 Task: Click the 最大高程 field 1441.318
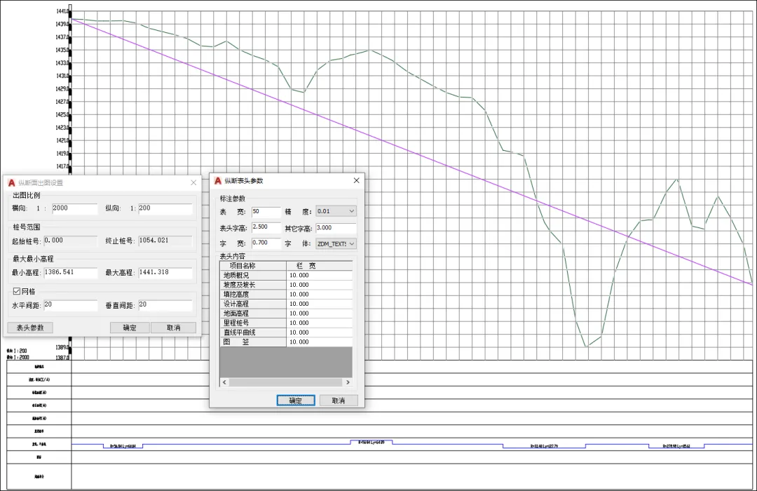pos(165,273)
